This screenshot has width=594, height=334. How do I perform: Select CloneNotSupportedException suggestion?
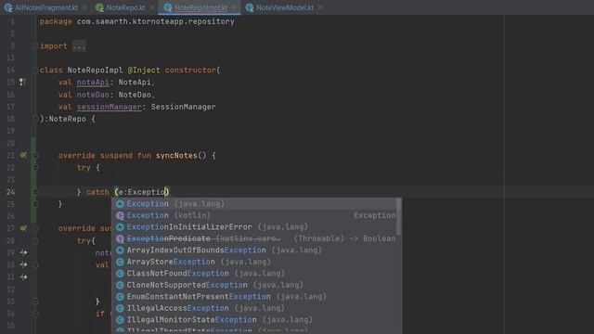pyautogui.click(x=254, y=285)
